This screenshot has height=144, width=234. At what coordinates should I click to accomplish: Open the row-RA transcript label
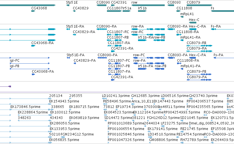(137, 26)
